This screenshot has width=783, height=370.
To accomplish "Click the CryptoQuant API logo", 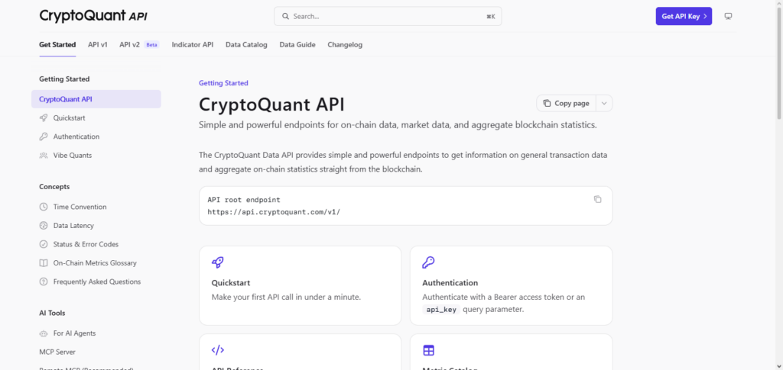I will click(x=93, y=16).
